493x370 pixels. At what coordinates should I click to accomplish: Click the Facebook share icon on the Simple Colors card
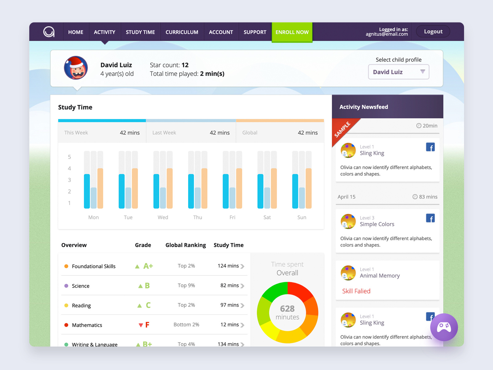coord(430,218)
